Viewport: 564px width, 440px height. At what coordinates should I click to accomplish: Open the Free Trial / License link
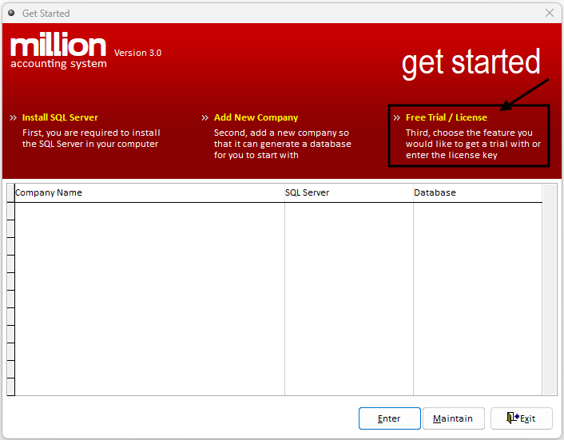(x=447, y=117)
